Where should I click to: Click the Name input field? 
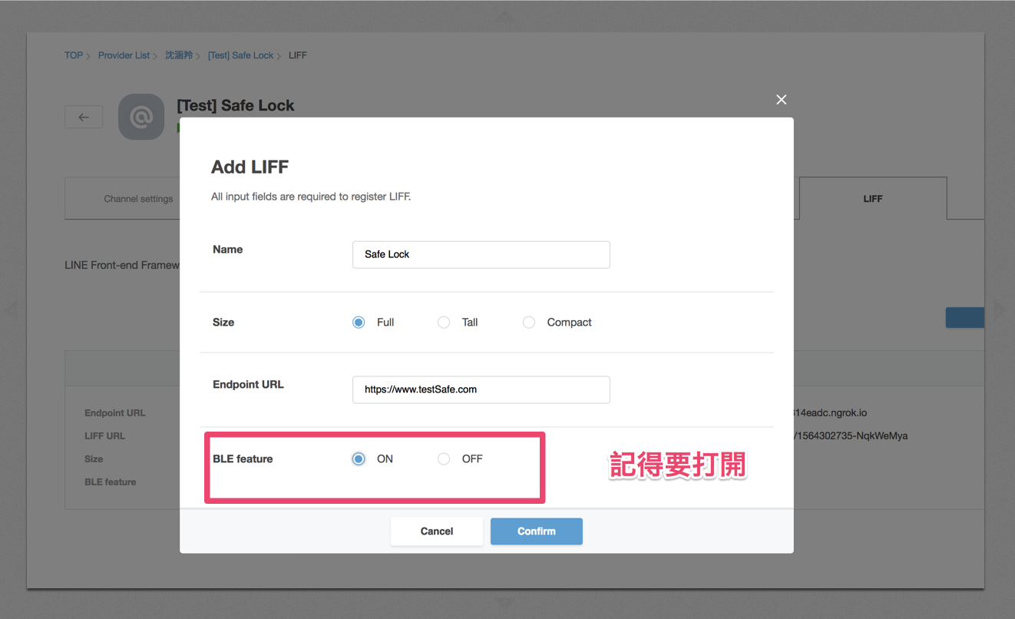(481, 254)
